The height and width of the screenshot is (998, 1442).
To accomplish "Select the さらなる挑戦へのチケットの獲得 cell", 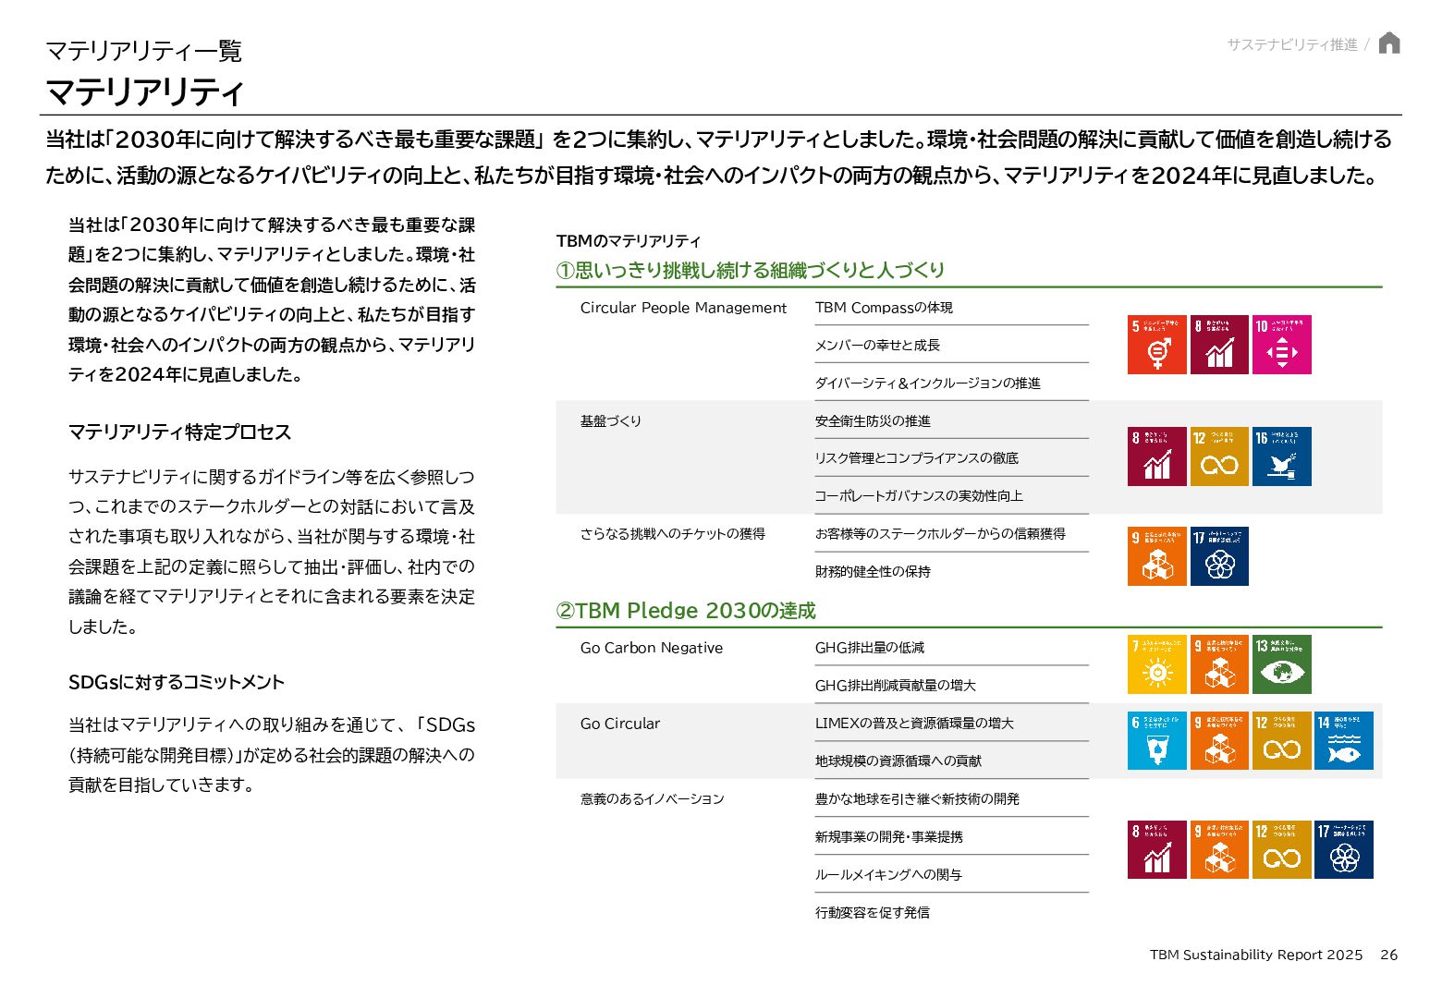I will click(x=673, y=533).
